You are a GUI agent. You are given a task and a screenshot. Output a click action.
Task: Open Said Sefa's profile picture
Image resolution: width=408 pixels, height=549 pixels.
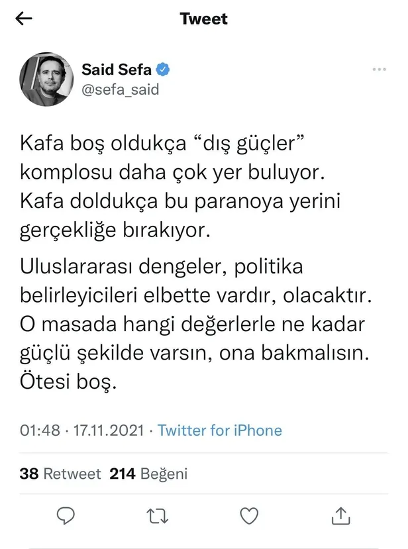[x=46, y=79]
